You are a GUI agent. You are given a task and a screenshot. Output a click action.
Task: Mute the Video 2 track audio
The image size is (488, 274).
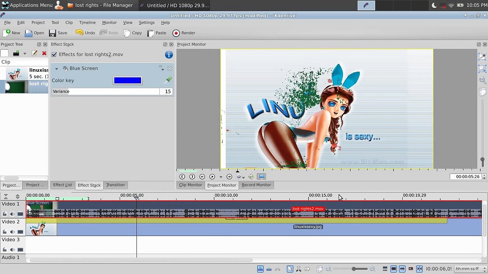[x=12, y=232]
